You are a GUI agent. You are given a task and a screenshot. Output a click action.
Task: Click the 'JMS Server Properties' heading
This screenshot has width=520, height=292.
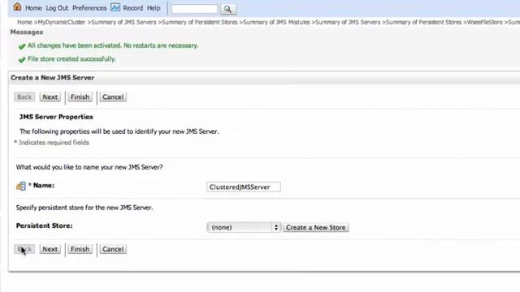click(56, 117)
